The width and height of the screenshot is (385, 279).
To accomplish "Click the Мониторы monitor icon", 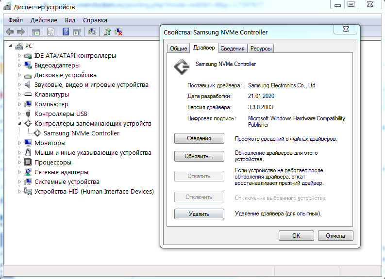I will [x=28, y=143].
